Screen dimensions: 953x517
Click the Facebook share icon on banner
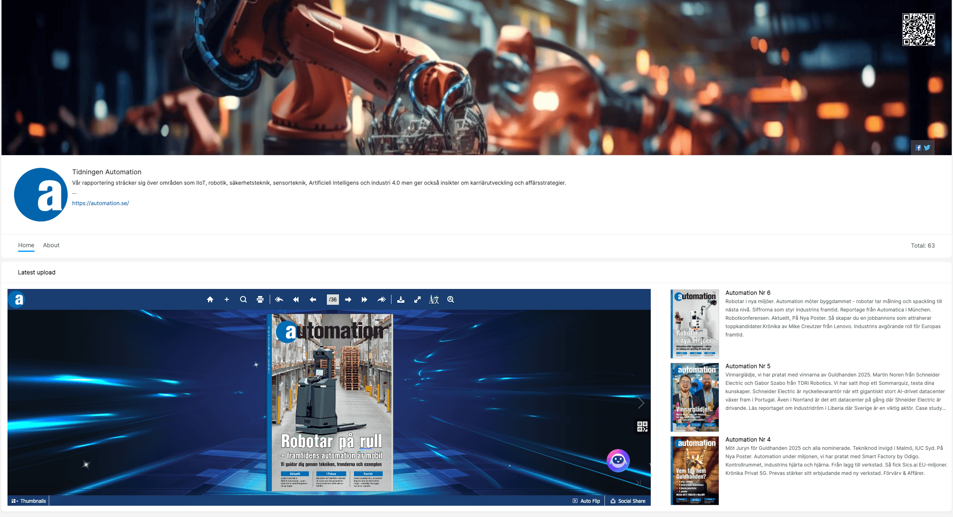[918, 148]
